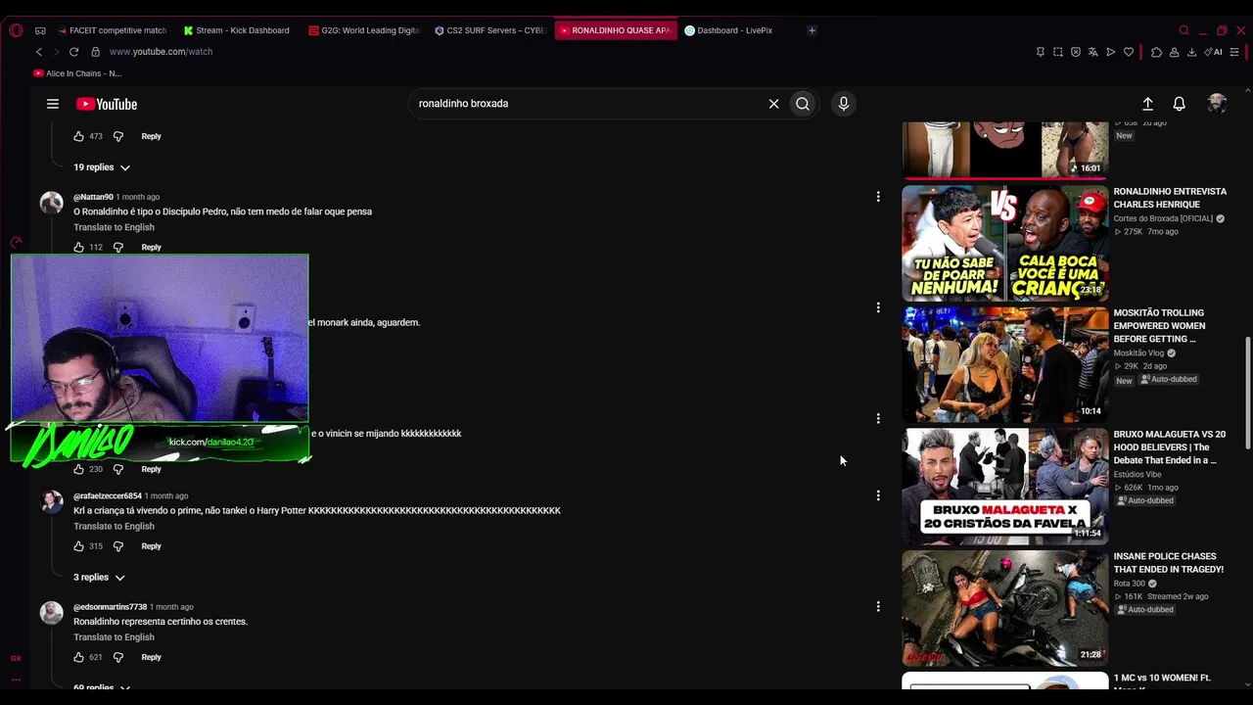Switch to Stream - Kick Dashboard tab
The height and width of the screenshot is (705, 1253).
tap(237, 30)
